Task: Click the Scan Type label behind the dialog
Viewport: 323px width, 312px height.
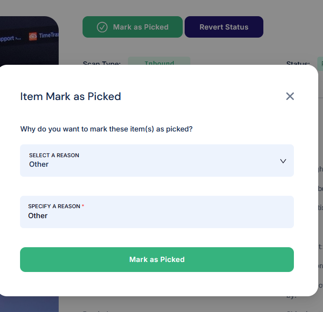Action: click(102, 63)
